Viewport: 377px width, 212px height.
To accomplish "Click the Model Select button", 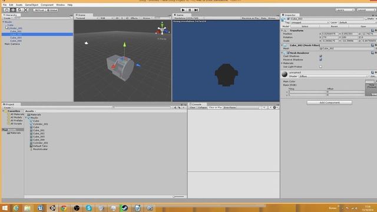I will [305, 26].
